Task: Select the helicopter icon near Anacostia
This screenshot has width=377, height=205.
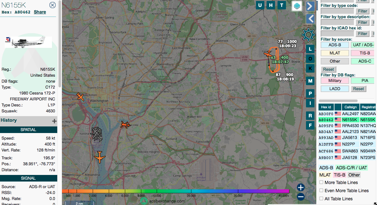Action: click(125, 125)
